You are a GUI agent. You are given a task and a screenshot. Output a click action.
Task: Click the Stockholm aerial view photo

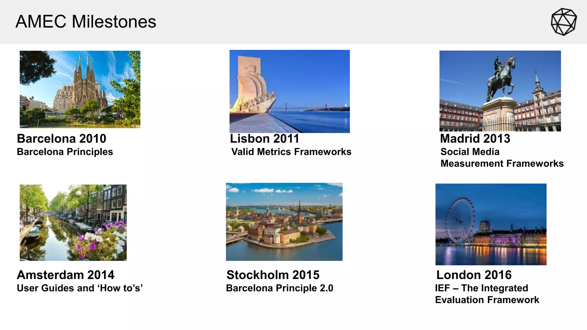tap(284, 222)
